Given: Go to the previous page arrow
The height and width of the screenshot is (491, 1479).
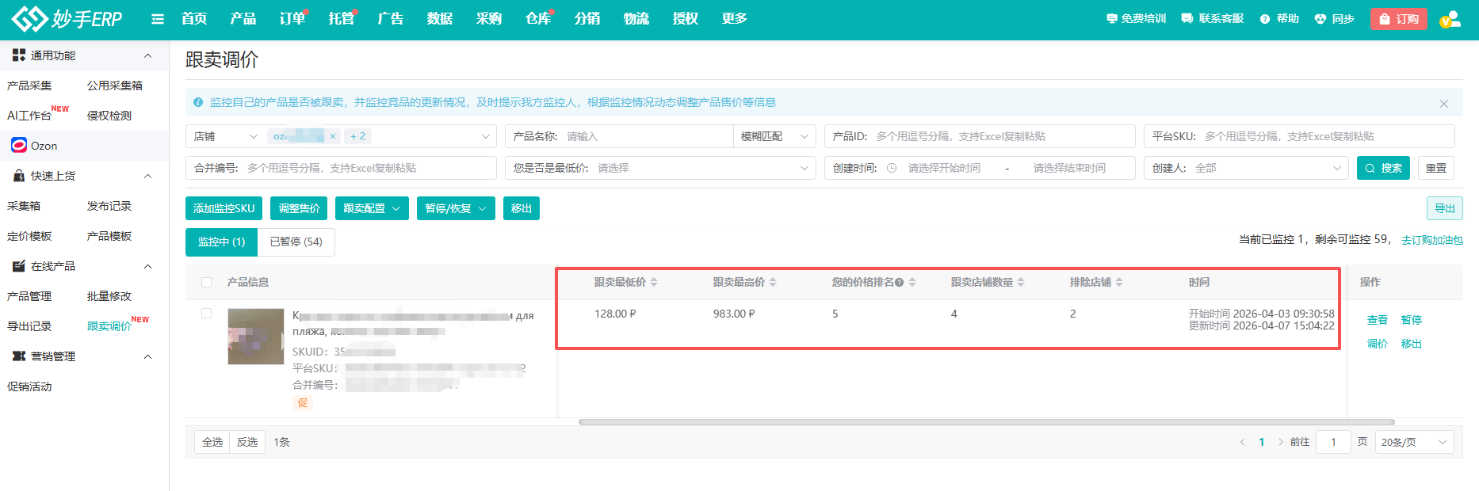Looking at the screenshot, I should click(1242, 442).
